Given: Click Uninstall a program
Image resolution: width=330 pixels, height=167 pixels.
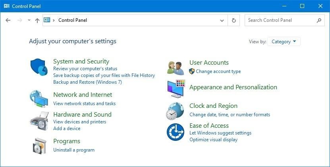Looking at the screenshot, I should [x=74, y=150].
